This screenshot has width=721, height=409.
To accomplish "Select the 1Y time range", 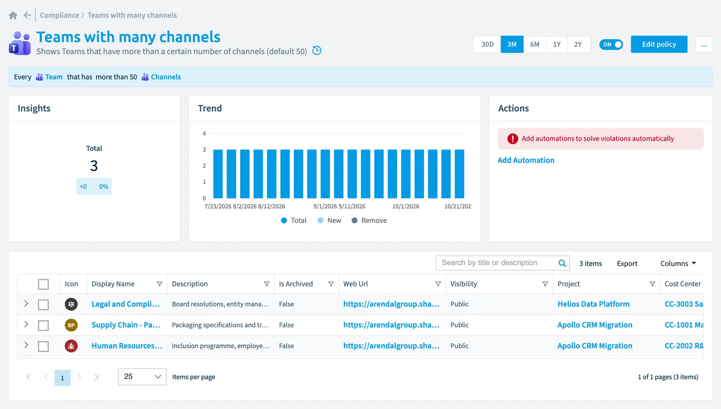I will tap(557, 45).
